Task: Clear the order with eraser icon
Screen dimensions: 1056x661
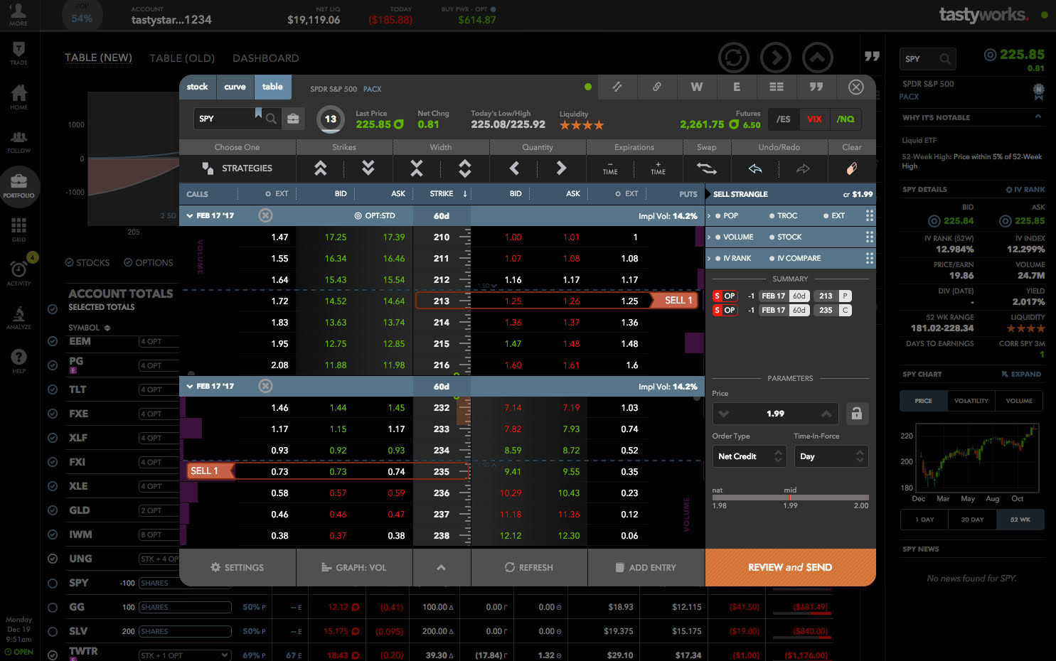Action: 851,168
